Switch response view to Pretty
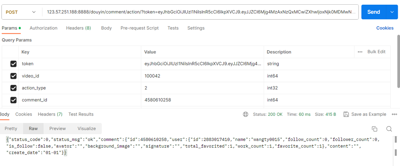The image size is (400, 166). coord(11,128)
